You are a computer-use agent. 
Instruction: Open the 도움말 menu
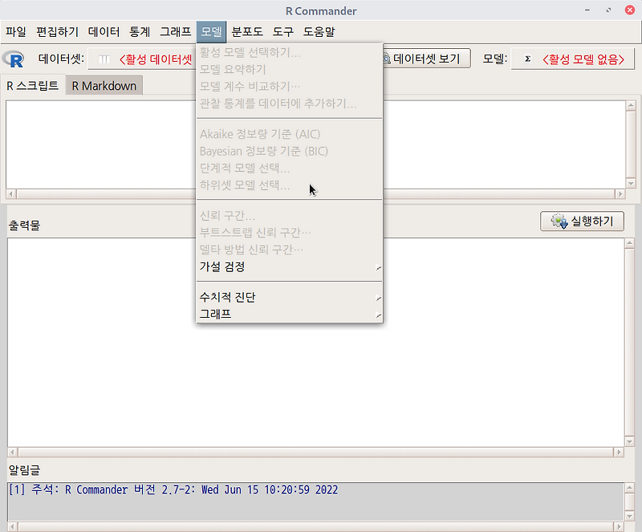tap(313, 31)
